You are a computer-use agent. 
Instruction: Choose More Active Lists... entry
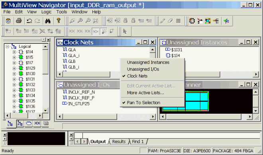click(x=145, y=93)
